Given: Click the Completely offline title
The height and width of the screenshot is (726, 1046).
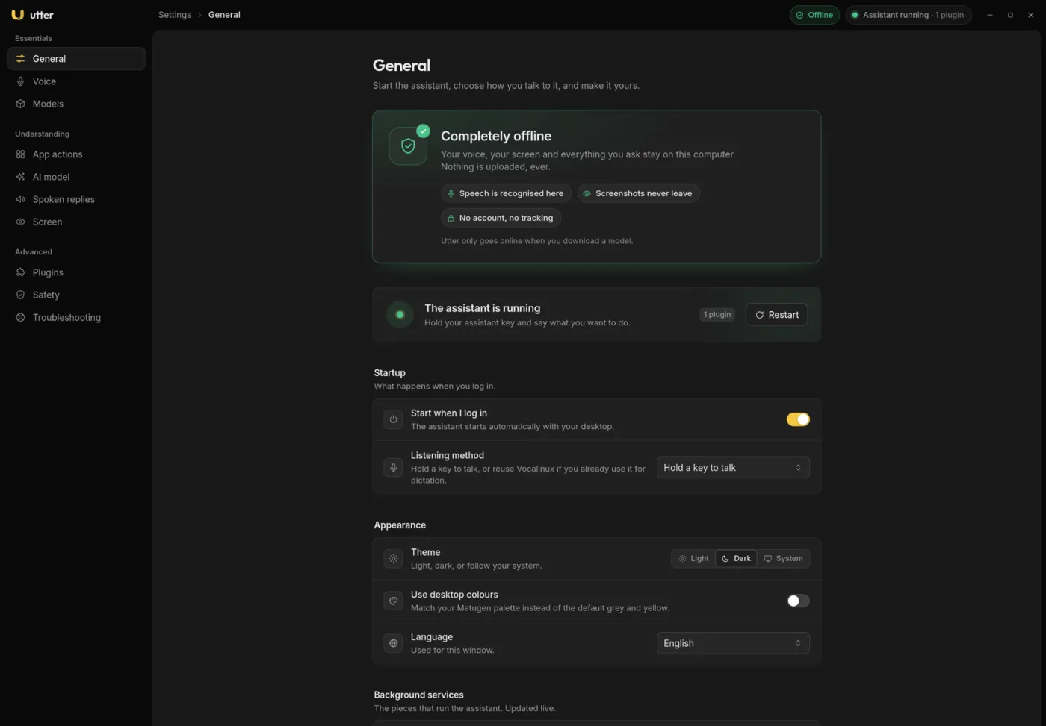Looking at the screenshot, I should point(496,136).
